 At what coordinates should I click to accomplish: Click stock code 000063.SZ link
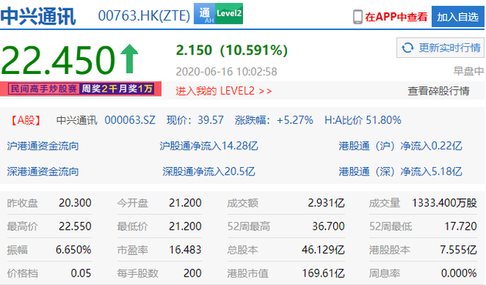click(130, 120)
